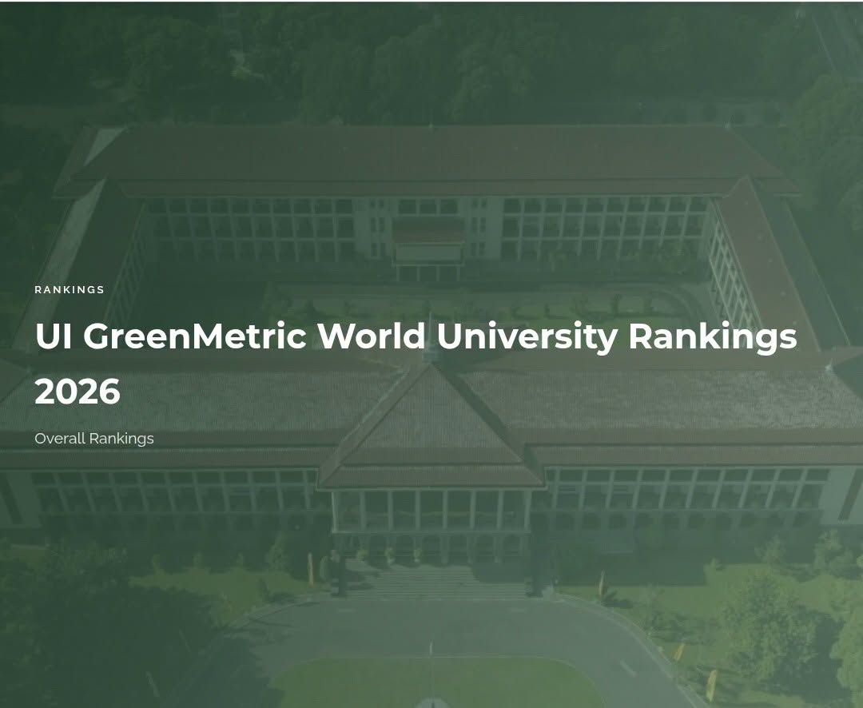
Task: Click the Overall Rankings subtitle
Action: click(94, 439)
